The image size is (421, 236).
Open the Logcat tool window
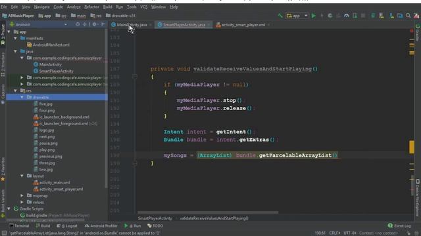(67, 226)
